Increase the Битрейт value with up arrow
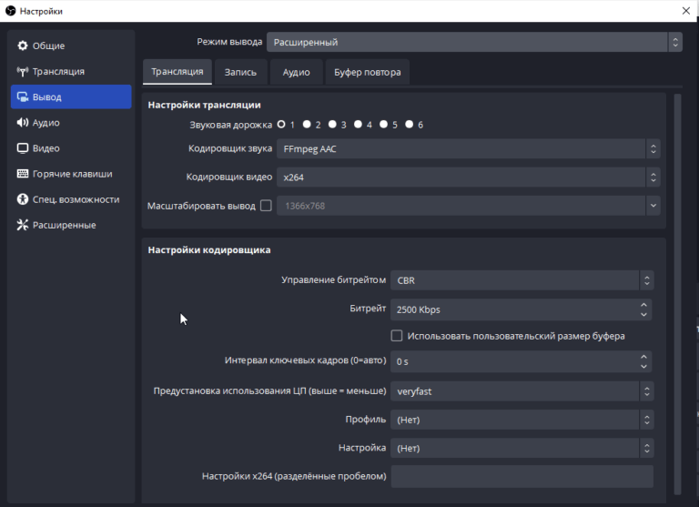The height and width of the screenshot is (507, 699). [644, 305]
